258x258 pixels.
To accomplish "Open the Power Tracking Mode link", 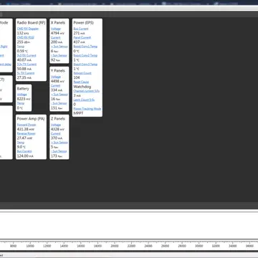I will click(x=87, y=109).
